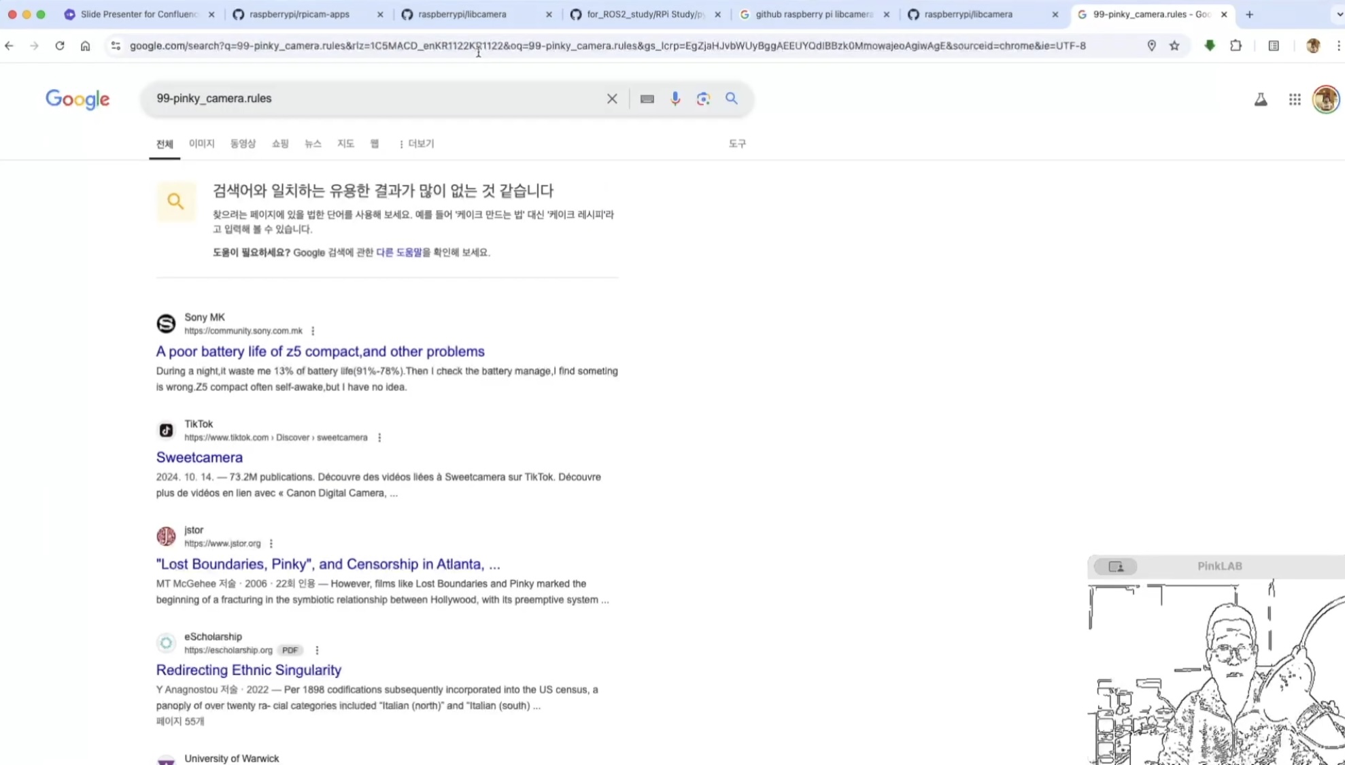Click the on-screen keyboard icon in search box
Viewport: 1345px width, 765px height.
click(x=647, y=99)
